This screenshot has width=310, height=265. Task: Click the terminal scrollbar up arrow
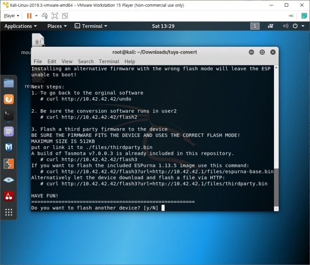point(276,68)
